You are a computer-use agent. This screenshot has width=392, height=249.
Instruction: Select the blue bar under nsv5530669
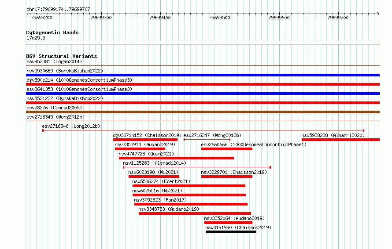click(203, 75)
